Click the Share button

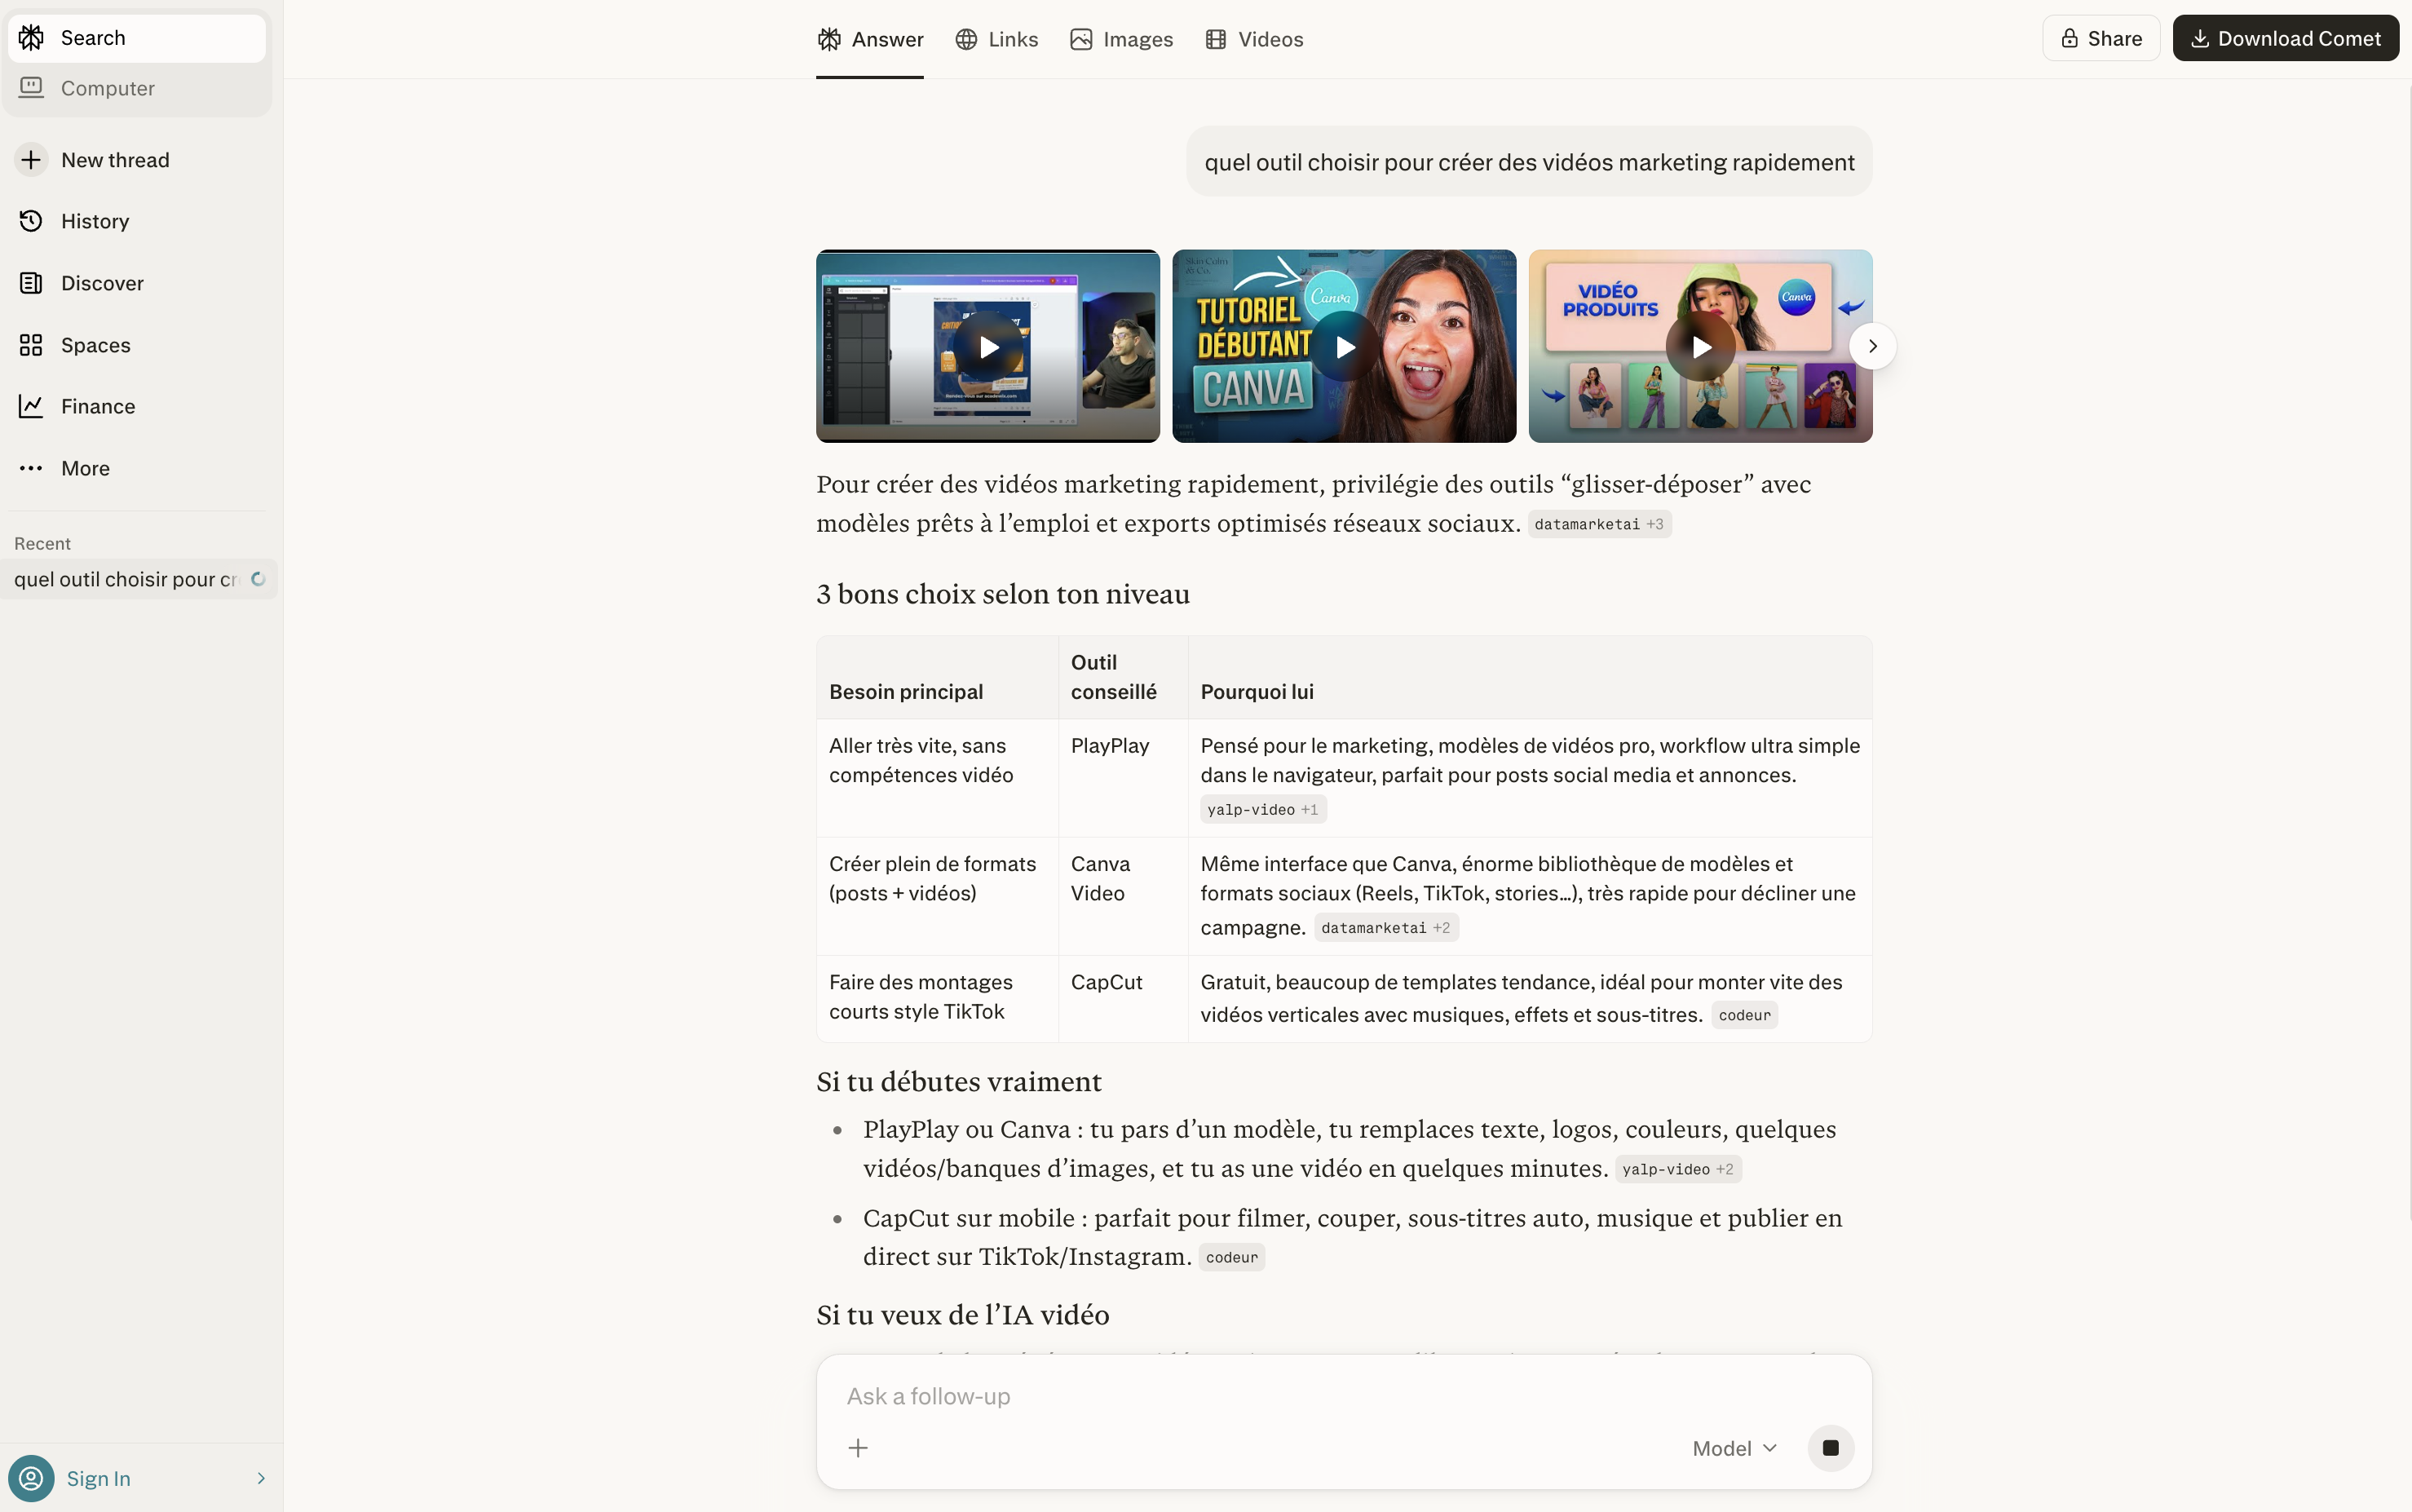(2101, 38)
